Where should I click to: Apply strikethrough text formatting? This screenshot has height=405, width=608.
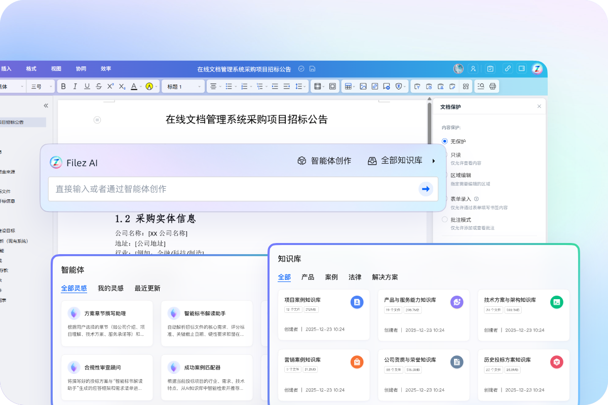tap(99, 87)
